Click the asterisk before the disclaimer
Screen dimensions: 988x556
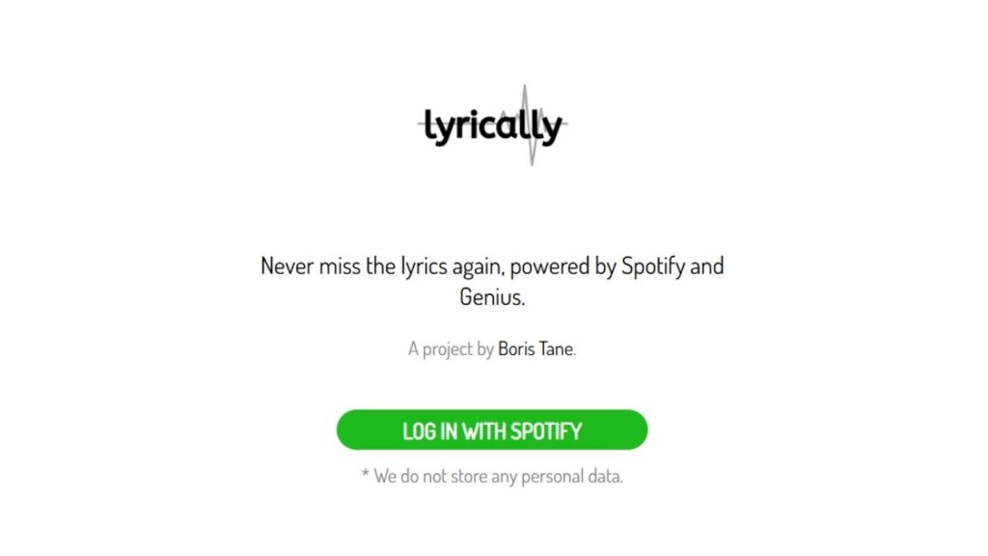pos(366,473)
